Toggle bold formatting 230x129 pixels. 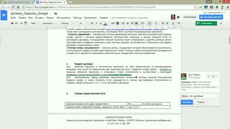click(x=92, y=23)
